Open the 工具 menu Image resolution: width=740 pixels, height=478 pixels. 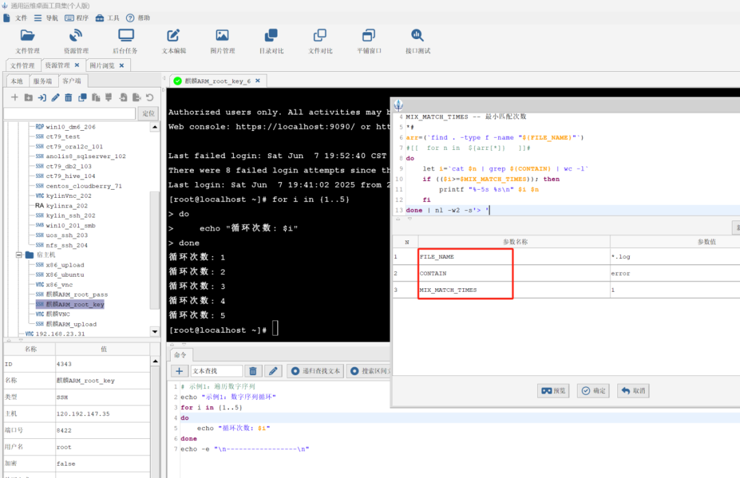(x=107, y=18)
